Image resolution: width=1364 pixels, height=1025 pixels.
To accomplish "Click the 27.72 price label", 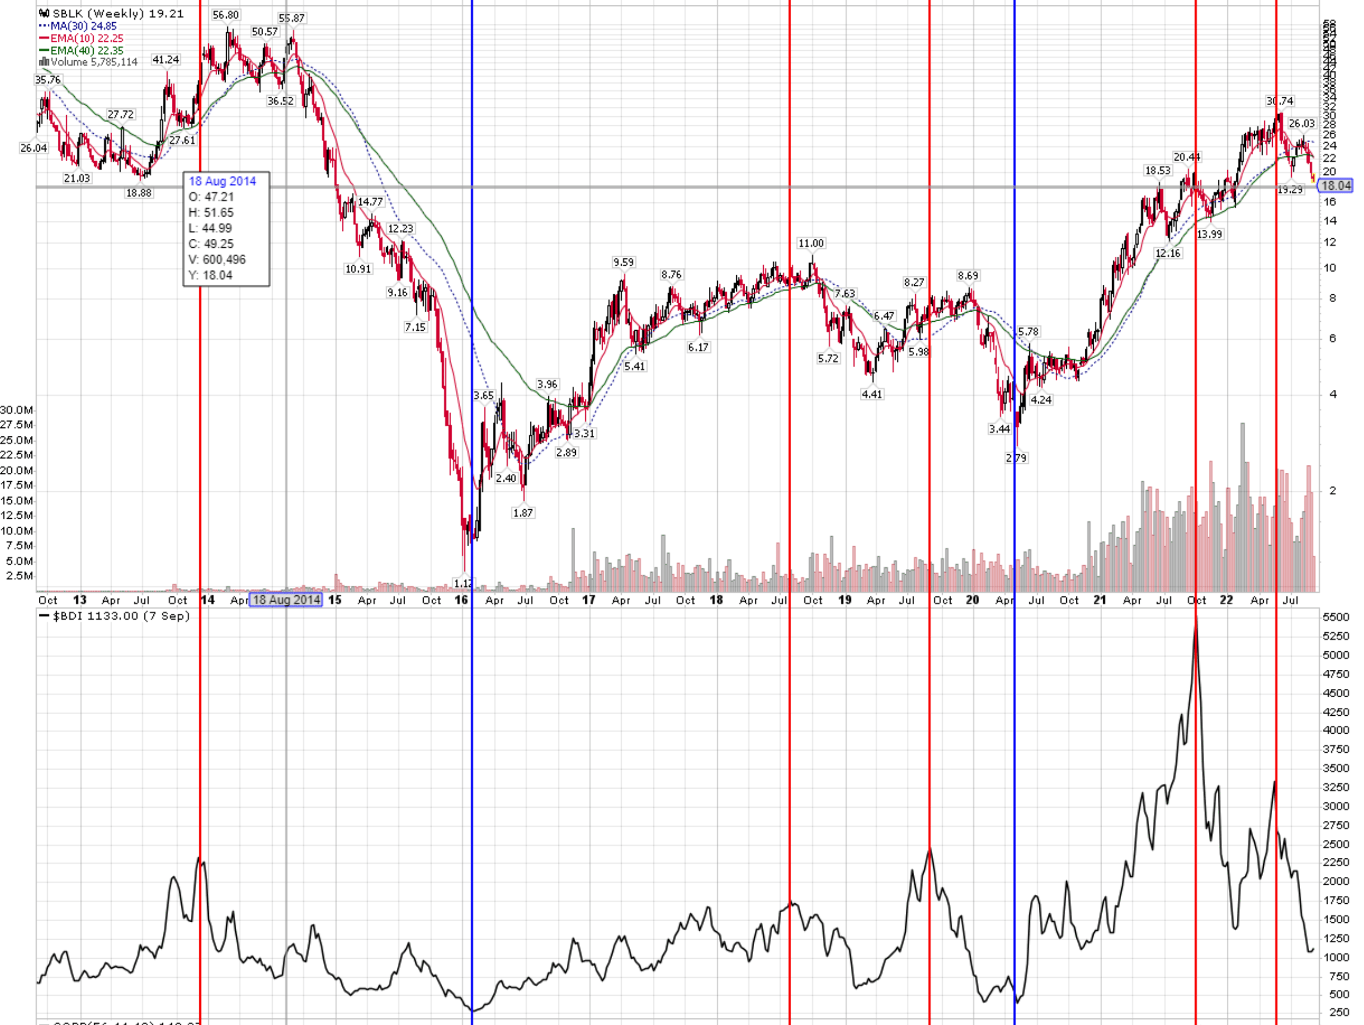I will [x=121, y=114].
